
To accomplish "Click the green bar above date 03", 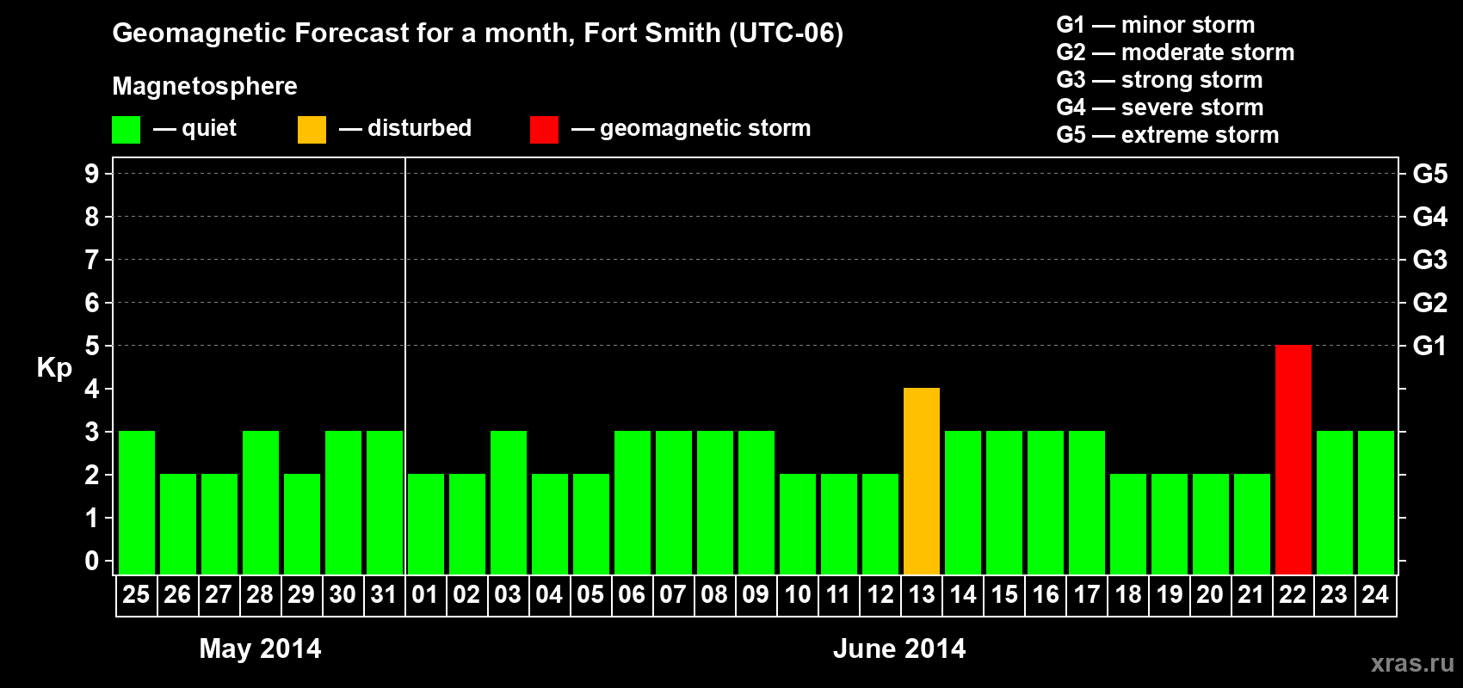I will click(x=508, y=502).
